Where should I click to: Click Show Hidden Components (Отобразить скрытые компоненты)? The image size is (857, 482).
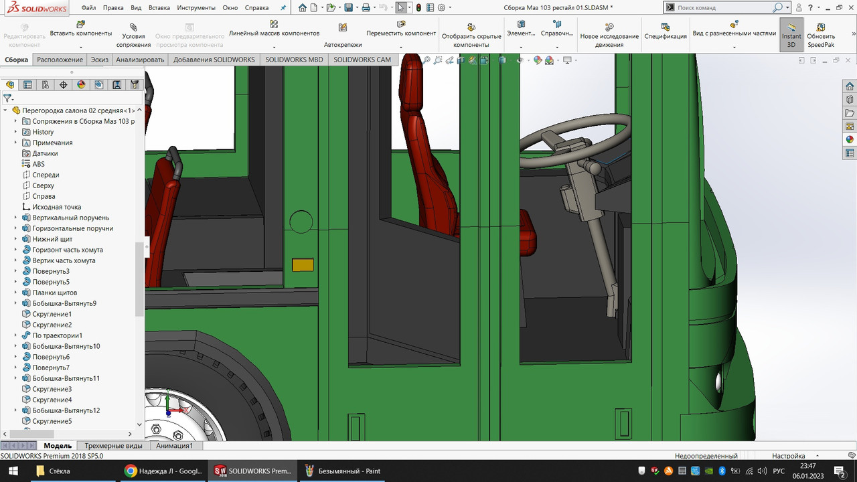pyautogui.click(x=471, y=32)
